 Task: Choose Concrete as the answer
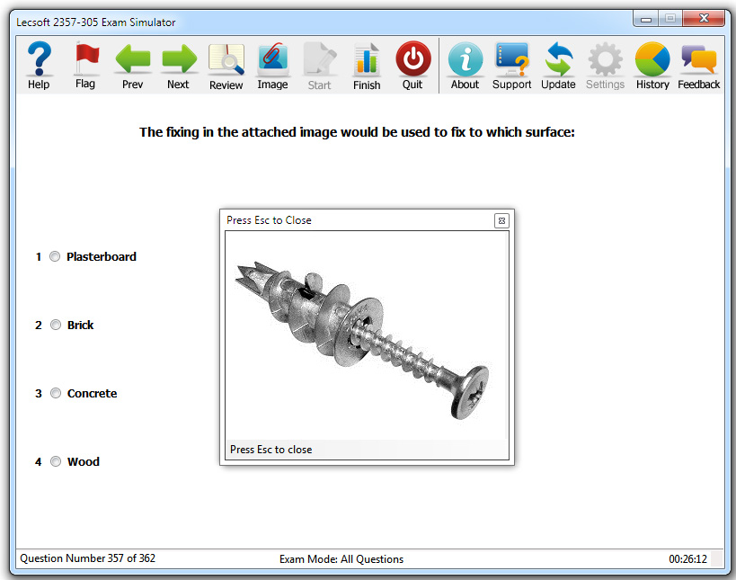[x=56, y=393]
